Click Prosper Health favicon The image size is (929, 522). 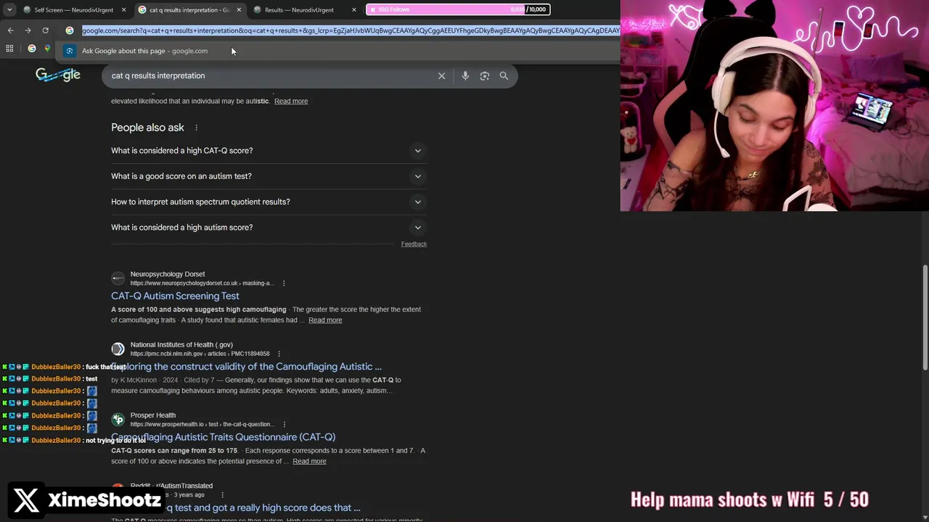click(118, 420)
